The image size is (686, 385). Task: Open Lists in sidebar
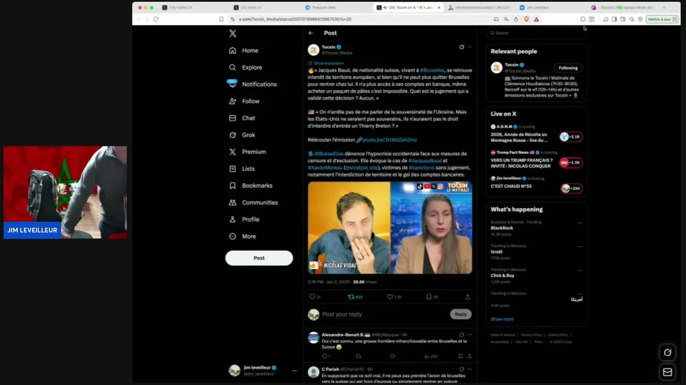pyautogui.click(x=242, y=168)
